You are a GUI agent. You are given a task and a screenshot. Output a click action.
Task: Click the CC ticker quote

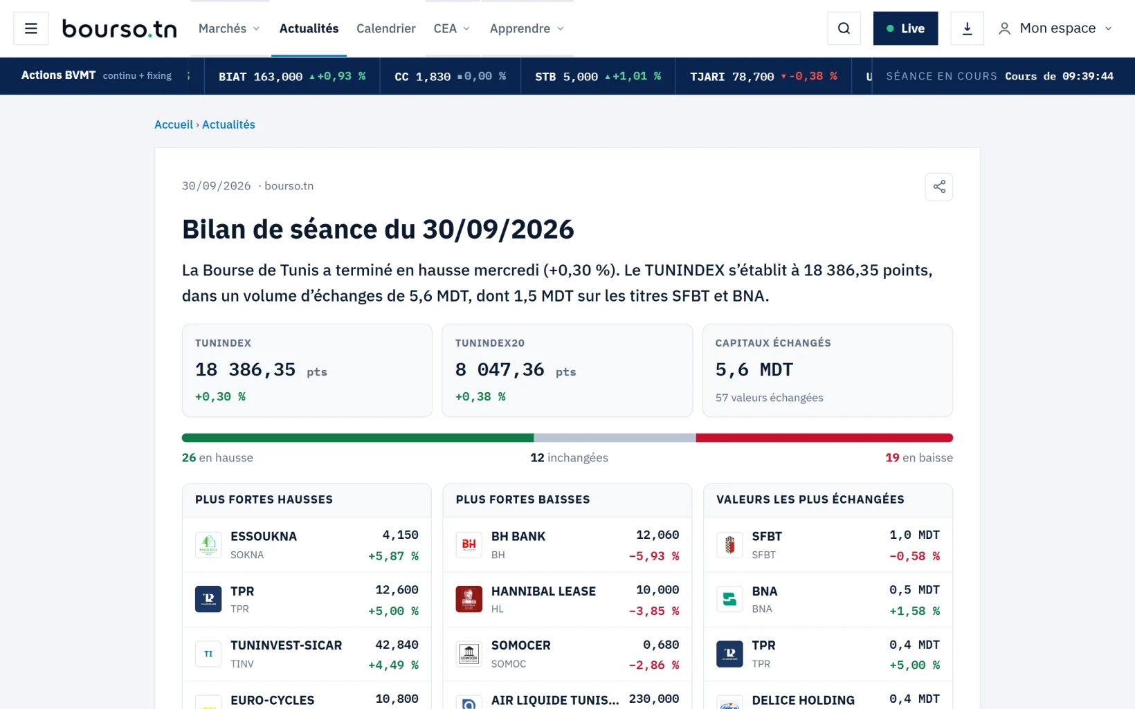[x=451, y=76]
